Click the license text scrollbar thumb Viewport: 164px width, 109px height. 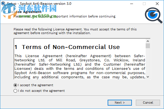click(x=148, y=46)
